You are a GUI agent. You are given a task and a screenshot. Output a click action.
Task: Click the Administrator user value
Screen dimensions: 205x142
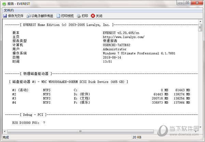coord(115,49)
